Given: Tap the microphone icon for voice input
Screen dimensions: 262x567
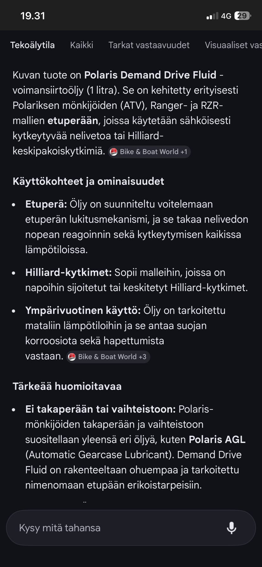Looking at the screenshot, I should [232, 527].
